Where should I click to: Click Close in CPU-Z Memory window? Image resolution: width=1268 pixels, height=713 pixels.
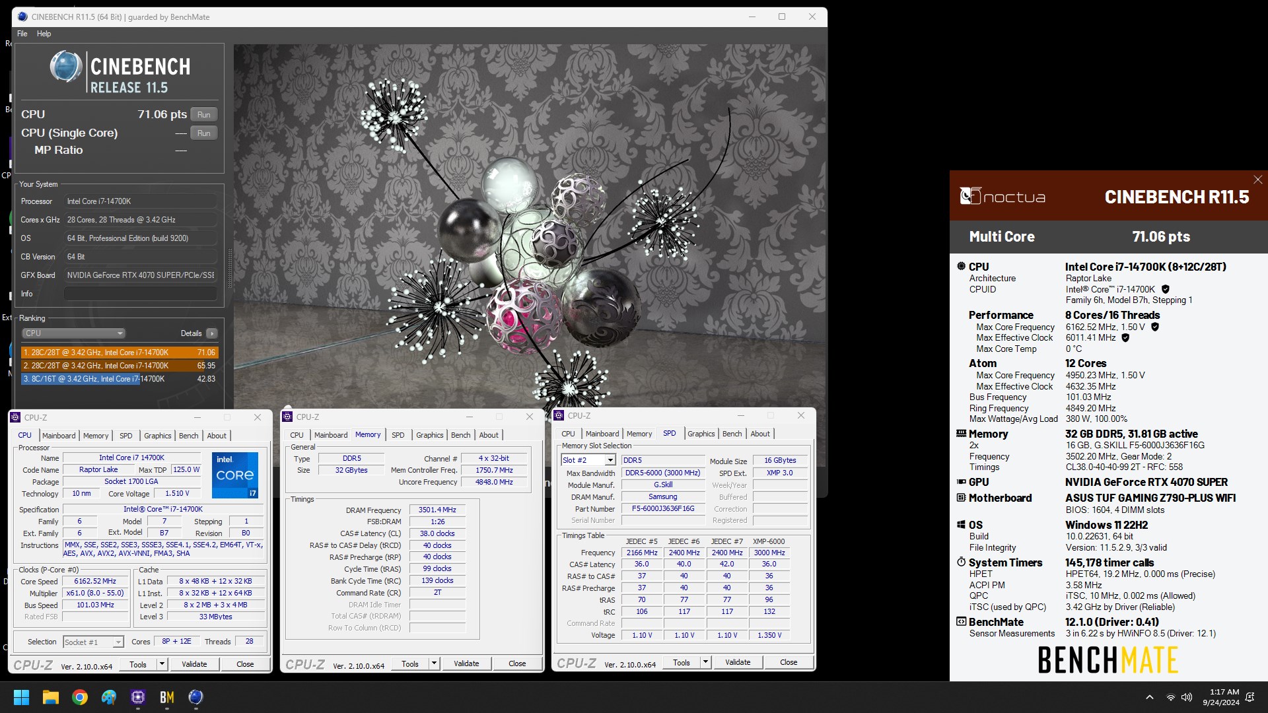click(517, 663)
